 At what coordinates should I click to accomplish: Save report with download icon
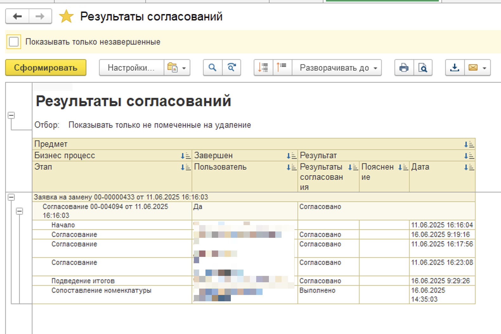(455, 68)
